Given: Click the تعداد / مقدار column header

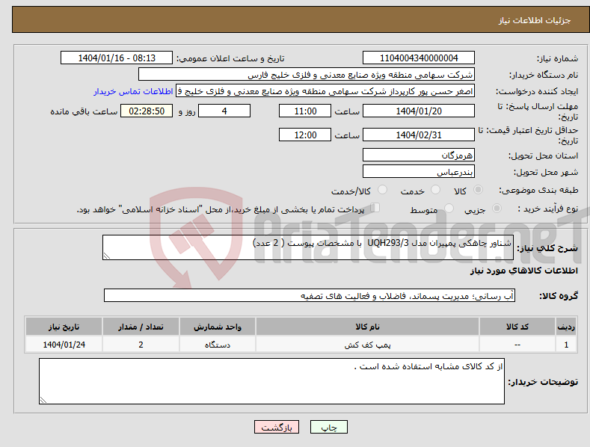Looking at the screenshot, I should pos(141,327).
